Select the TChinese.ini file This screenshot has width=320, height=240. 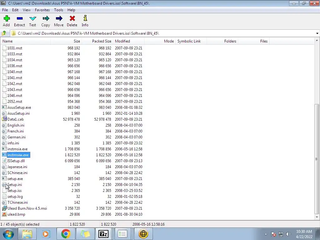click(18, 202)
